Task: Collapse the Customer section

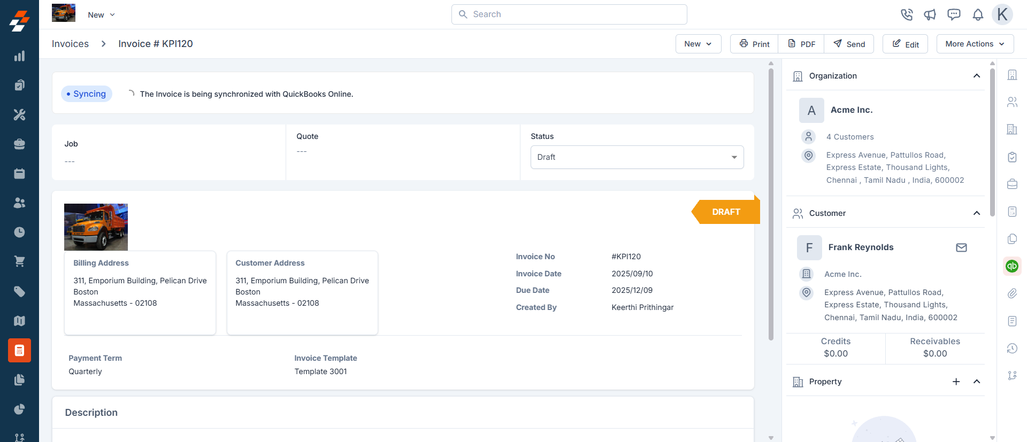Action: tap(976, 213)
